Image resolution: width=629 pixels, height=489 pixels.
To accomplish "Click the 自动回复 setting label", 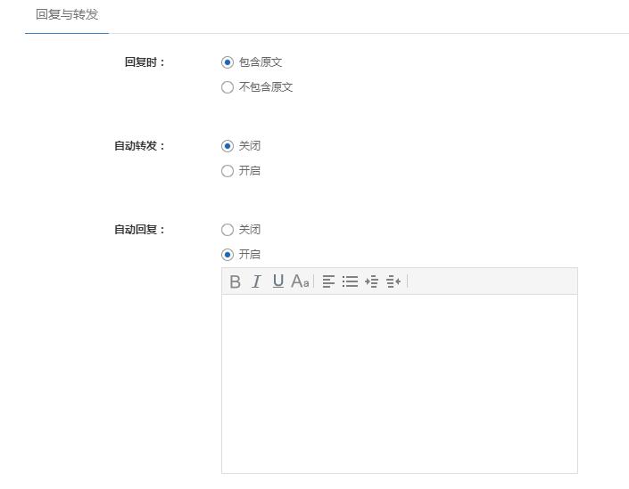I will tap(139, 230).
